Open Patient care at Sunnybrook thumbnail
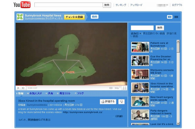The height and width of the screenshot is (129, 195). pos(140,47)
